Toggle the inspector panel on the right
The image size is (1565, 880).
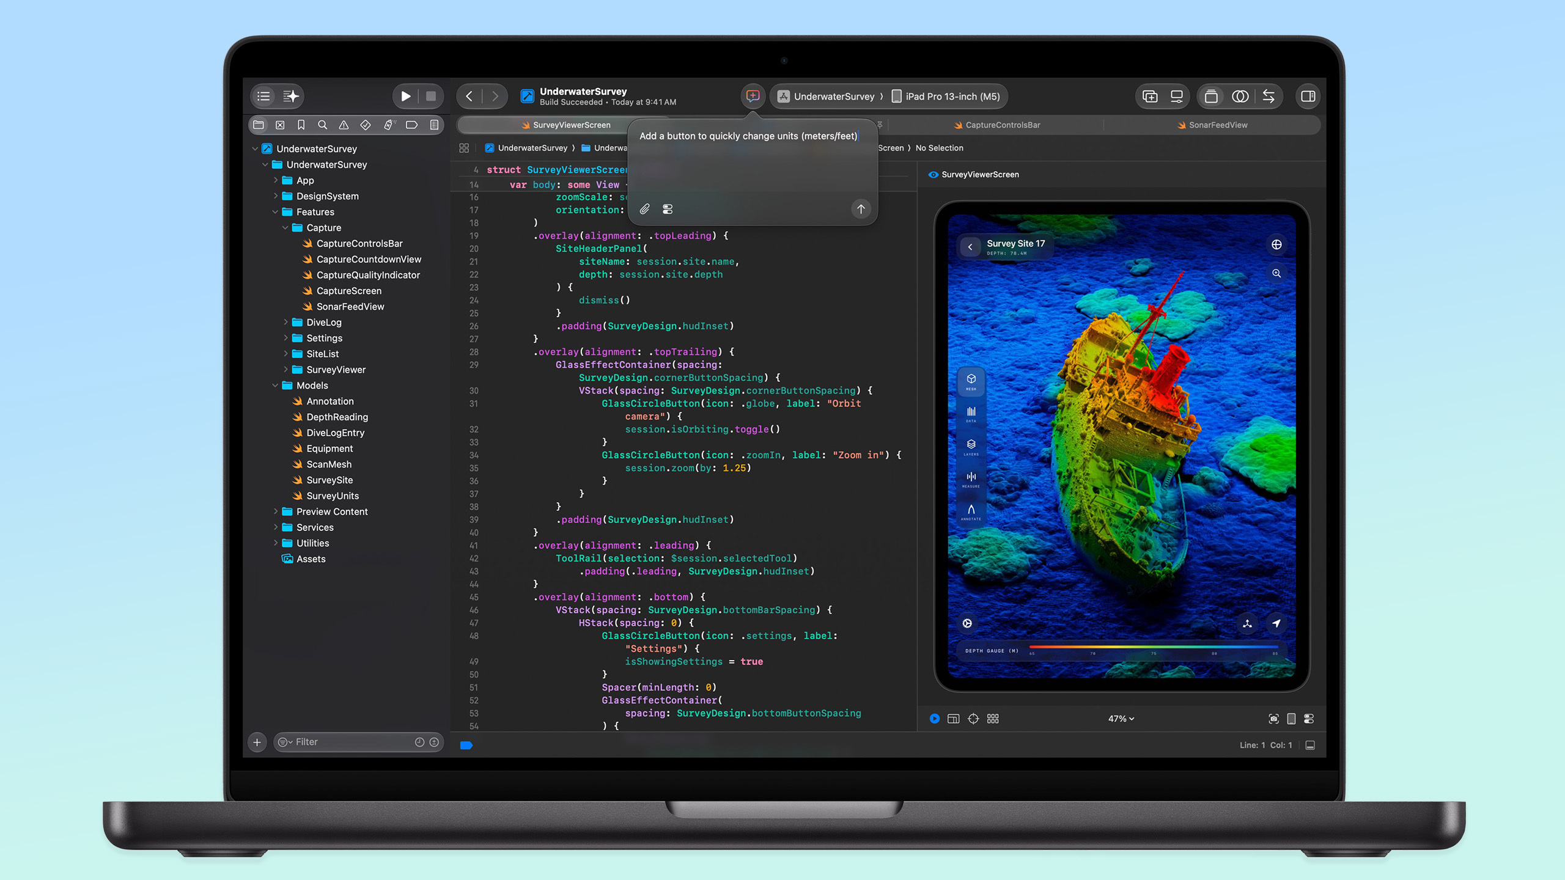tap(1308, 96)
